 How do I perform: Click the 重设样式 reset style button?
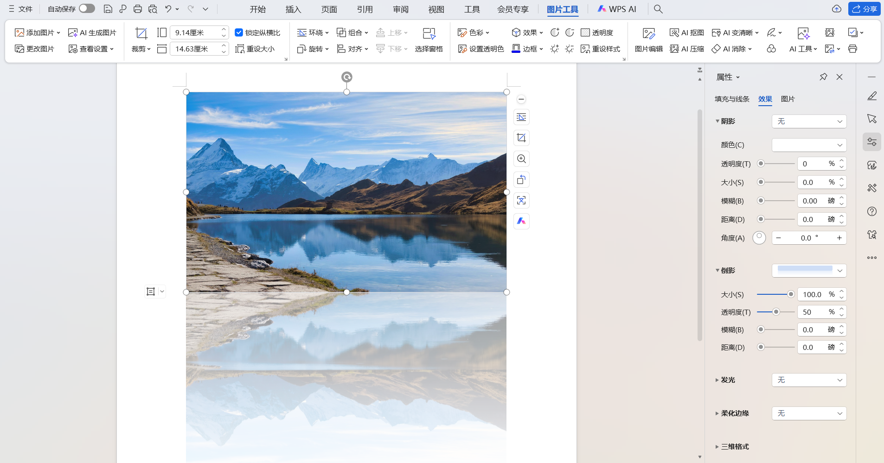[600, 49]
